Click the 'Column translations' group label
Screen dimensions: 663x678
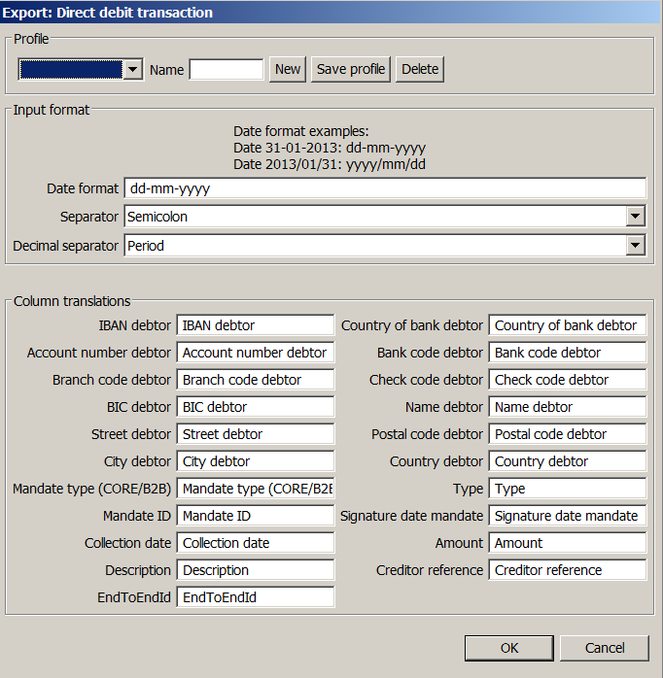click(72, 301)
